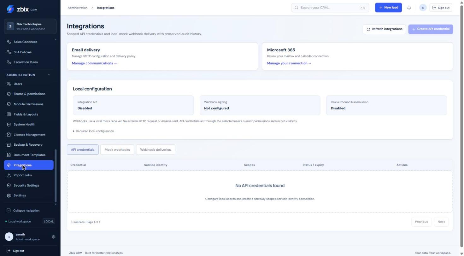Open Manage your connection link

point(289,63)
